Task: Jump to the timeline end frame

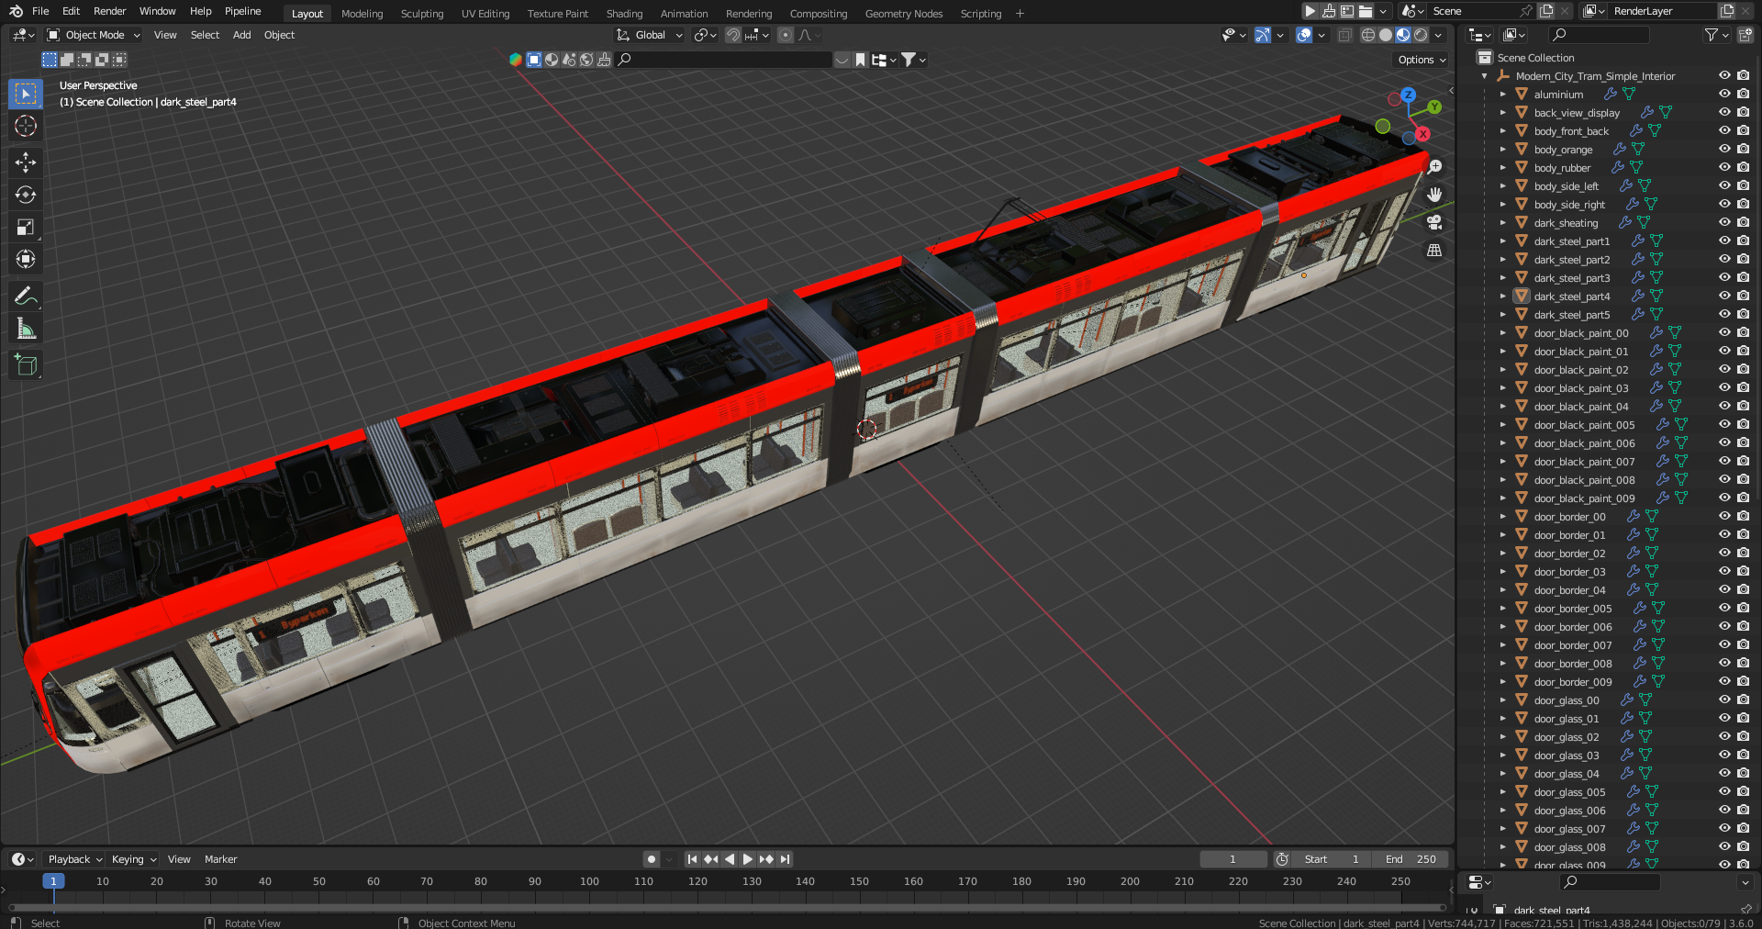Action: 785,859
